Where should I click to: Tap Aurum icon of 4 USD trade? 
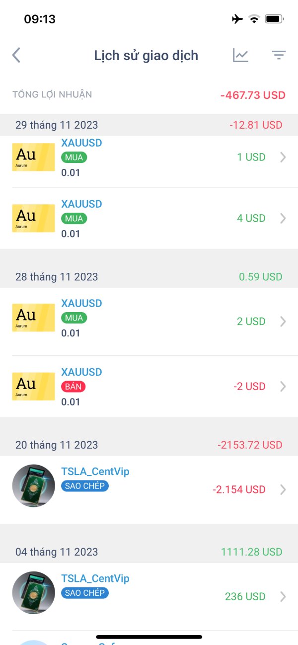point(33,218)
